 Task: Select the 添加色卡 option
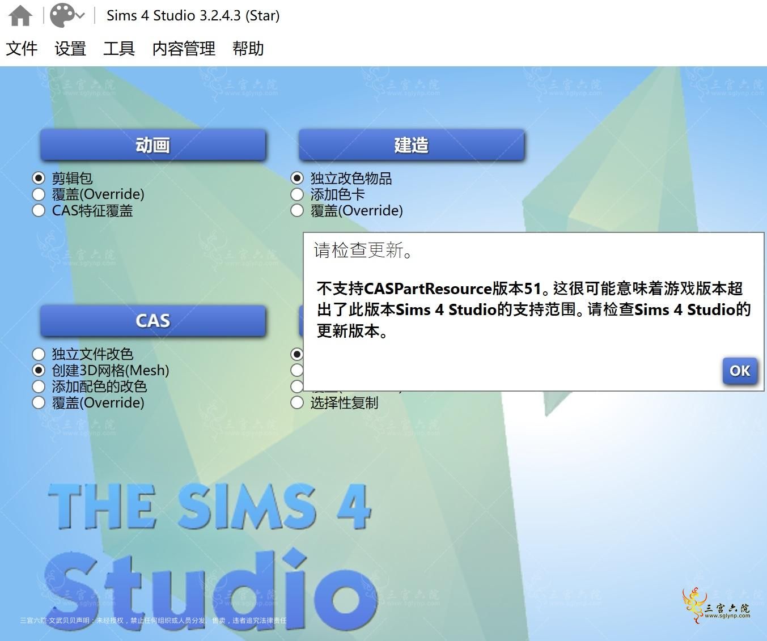pos(328,194)
